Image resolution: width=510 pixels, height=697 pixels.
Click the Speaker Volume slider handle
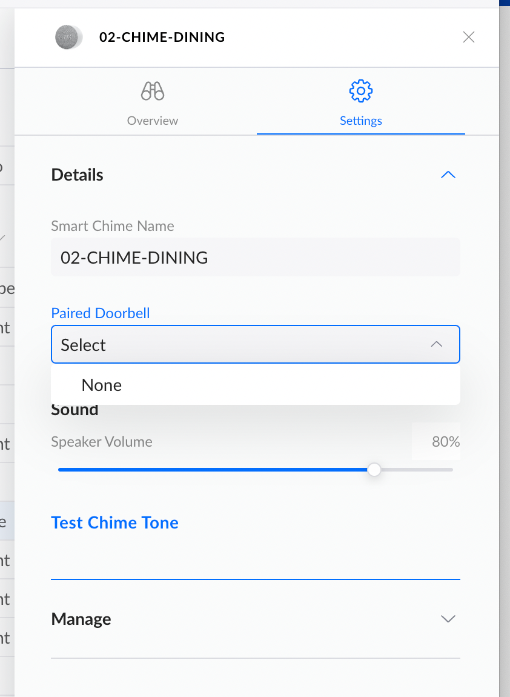coord(374,470)
